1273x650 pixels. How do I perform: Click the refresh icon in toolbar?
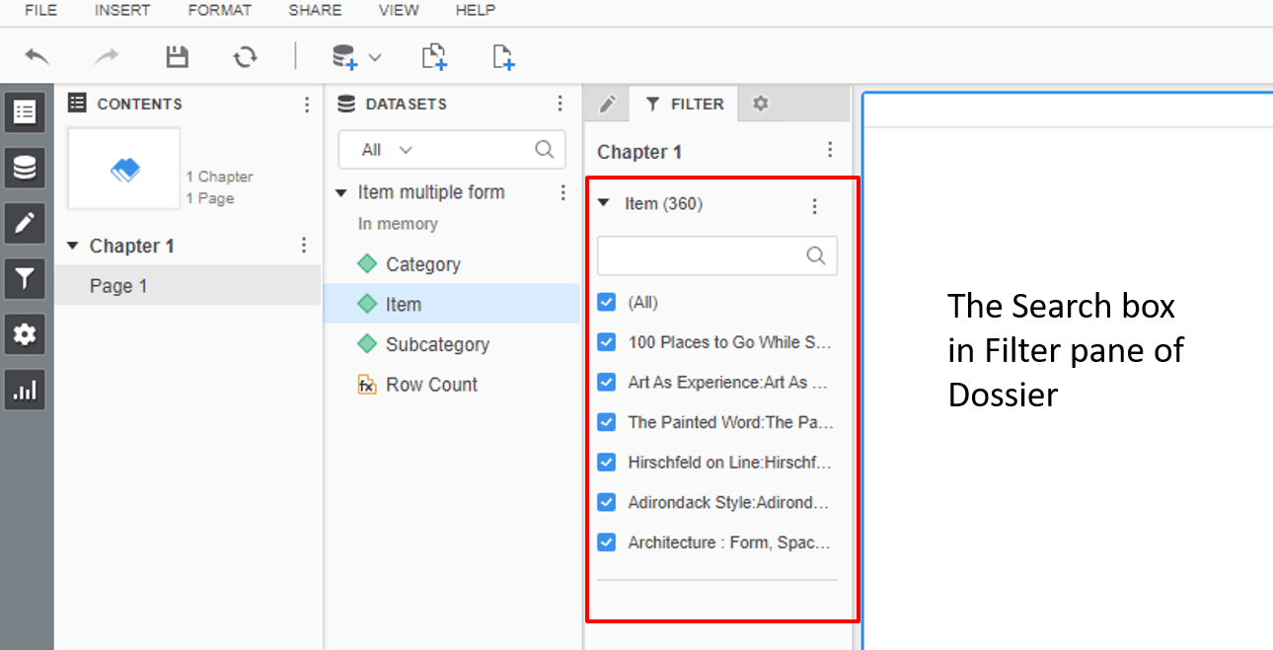[x=245, y=56]
